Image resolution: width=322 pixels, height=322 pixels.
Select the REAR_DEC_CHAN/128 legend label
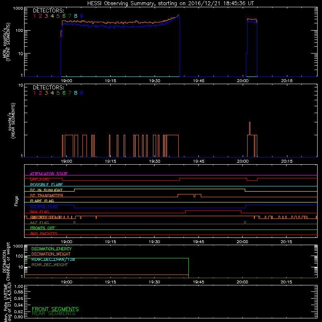coord(53,260)
